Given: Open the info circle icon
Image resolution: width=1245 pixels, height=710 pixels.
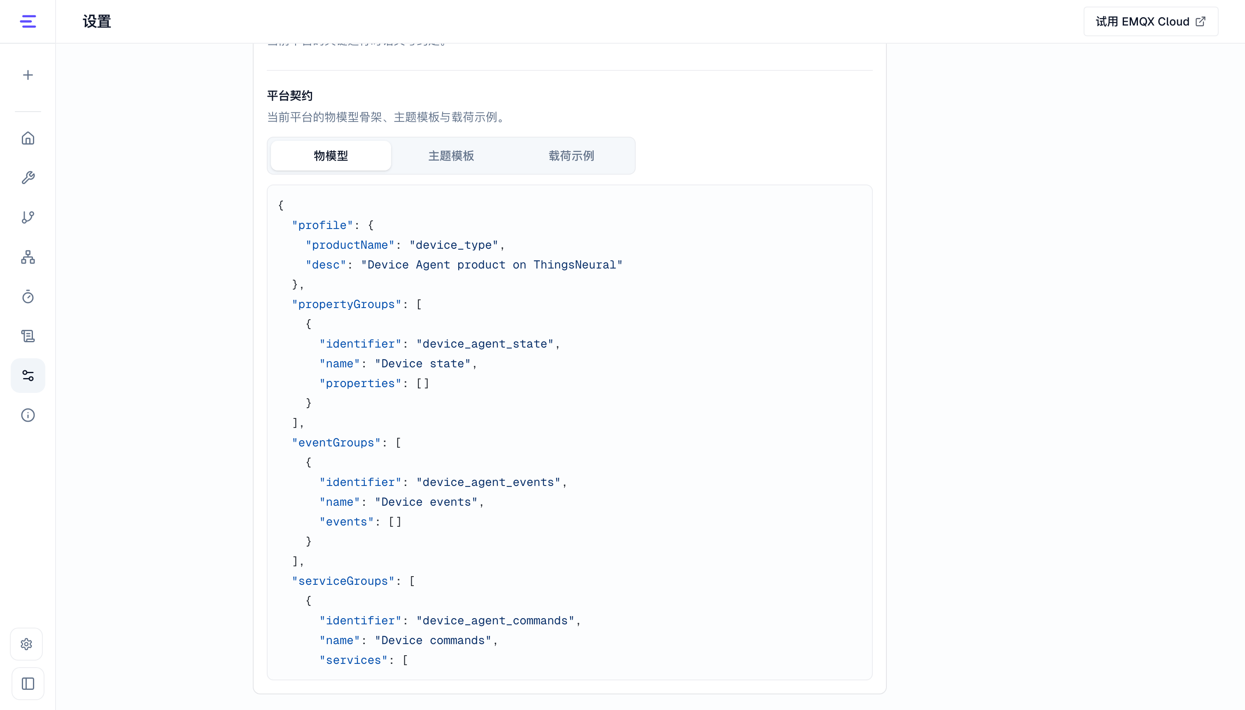Looking at the screenshot, I should 28,415.
